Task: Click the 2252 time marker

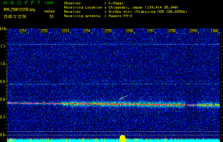Action: point(44,31)
